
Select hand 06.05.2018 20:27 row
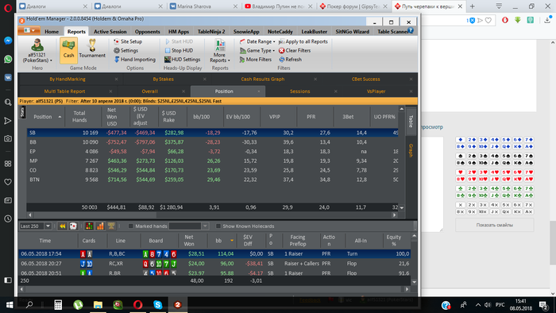point(214,264)
